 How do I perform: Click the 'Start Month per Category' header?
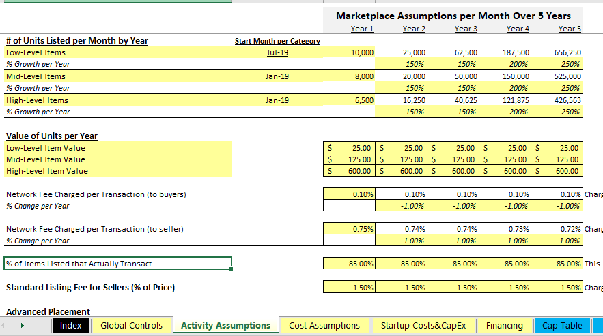277,41
